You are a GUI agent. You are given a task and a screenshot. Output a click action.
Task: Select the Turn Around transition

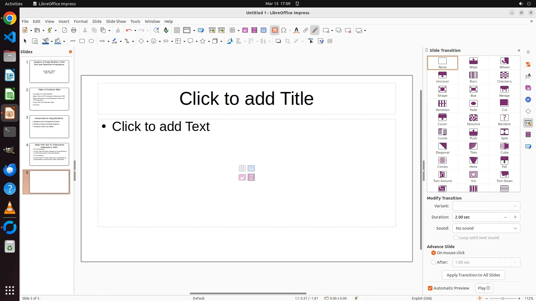coord(442,177)
